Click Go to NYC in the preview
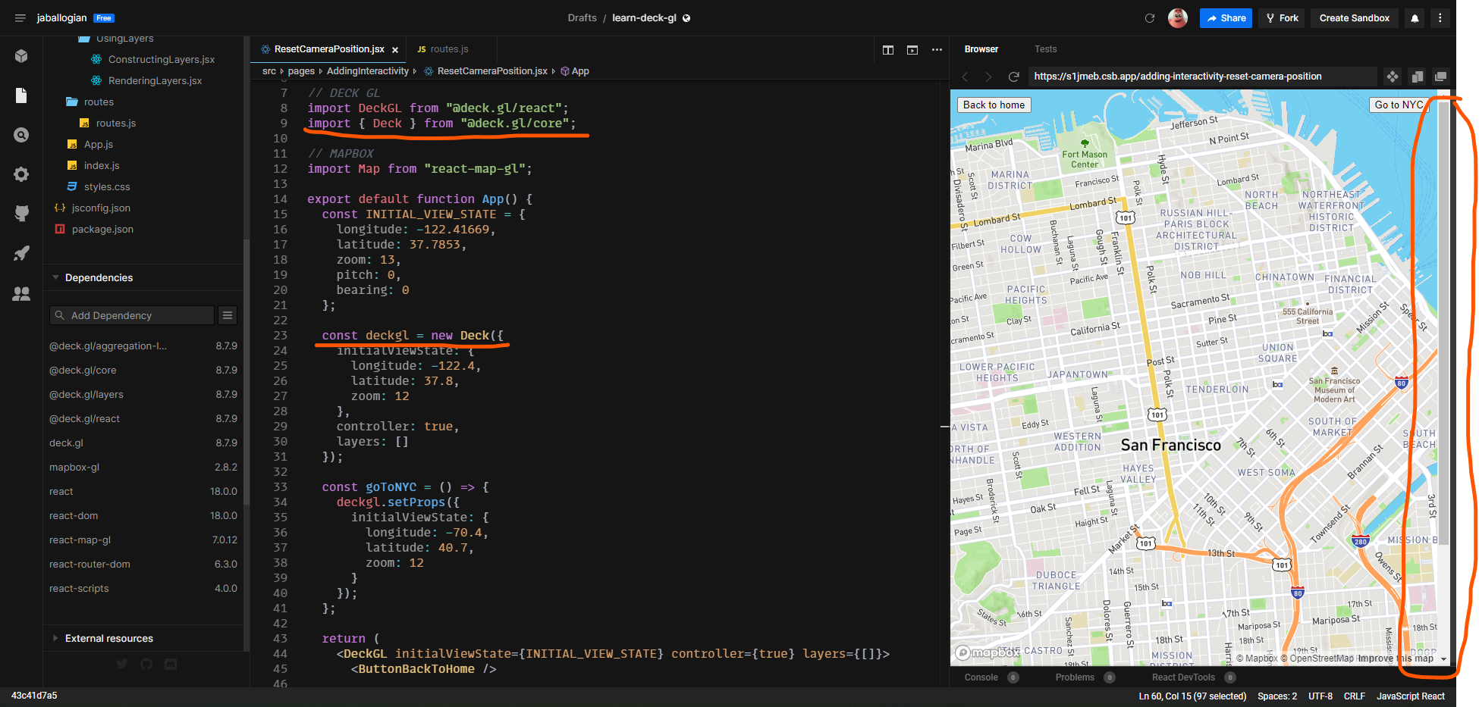The width and height of the screenshot is (1479, 707). [x=1399, y=105]
